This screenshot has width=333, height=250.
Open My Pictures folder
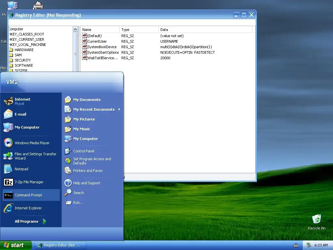pyautogui.click(x=93, y=119)
